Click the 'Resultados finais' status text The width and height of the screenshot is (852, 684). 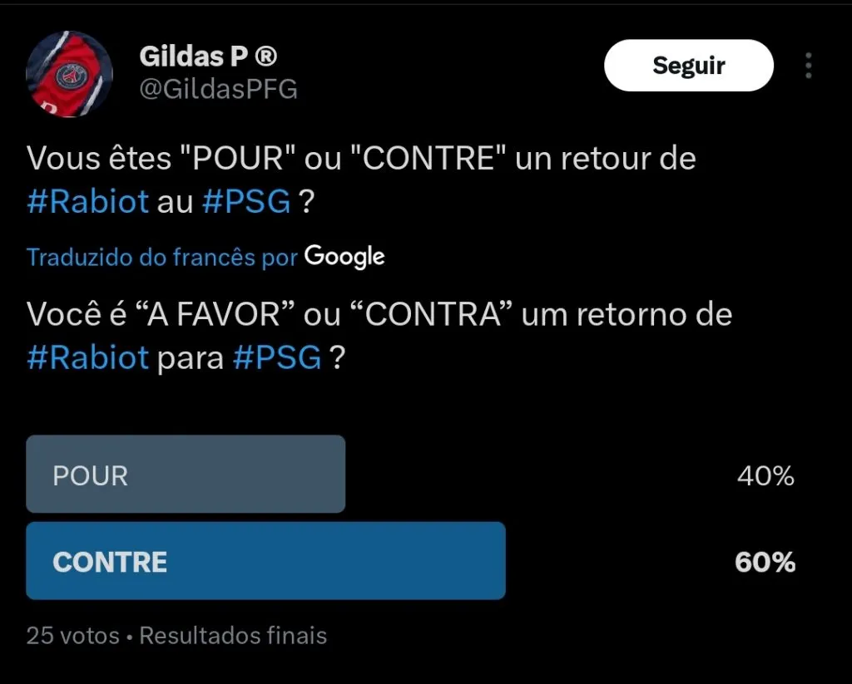233,636
